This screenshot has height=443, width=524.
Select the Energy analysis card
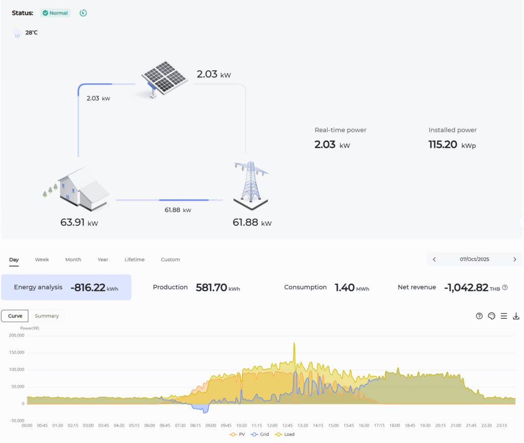(x=66, y=288)
